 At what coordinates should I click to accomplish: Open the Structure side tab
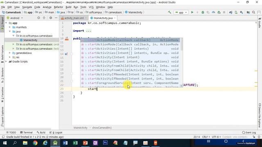pyautogui.click(x=2, y=75)
